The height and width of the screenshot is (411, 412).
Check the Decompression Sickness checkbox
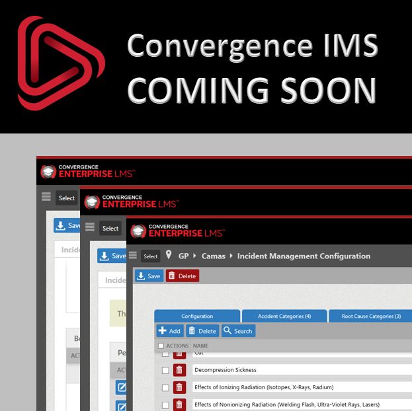(x=165, y=370)
